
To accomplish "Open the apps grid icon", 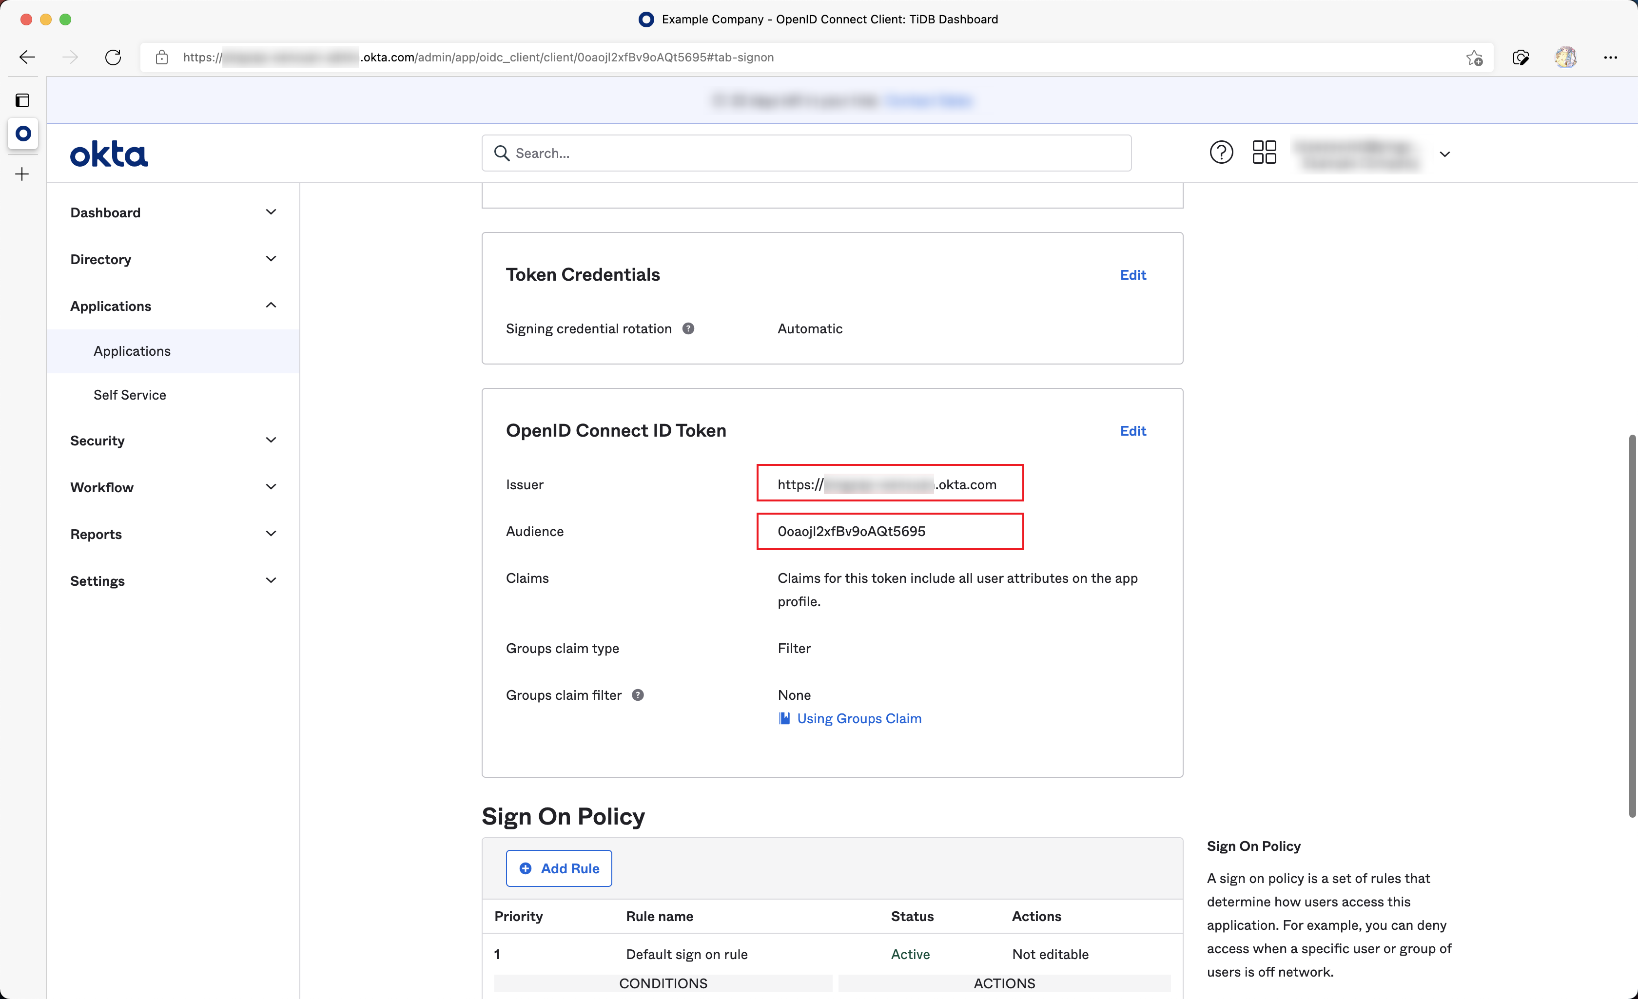I will pos(1265,152).
